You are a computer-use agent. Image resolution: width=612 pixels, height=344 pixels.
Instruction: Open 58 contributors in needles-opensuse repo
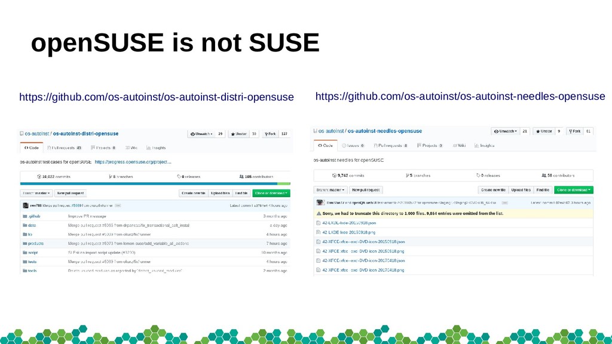point(558,176)
